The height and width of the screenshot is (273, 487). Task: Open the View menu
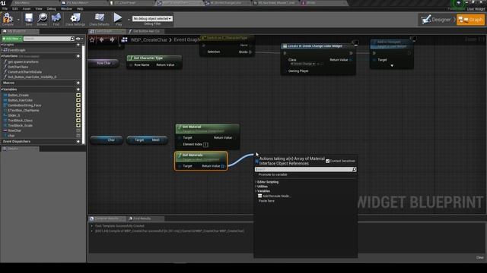(x=39, y=8)
